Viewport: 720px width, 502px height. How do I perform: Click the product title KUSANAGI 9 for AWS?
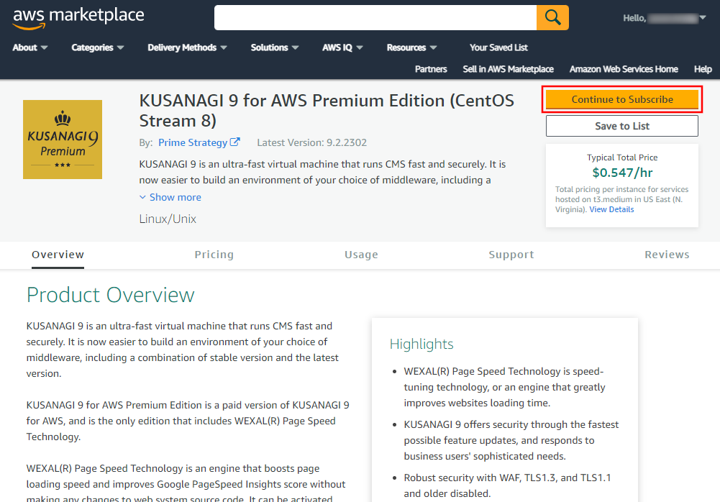click(327, 111)
